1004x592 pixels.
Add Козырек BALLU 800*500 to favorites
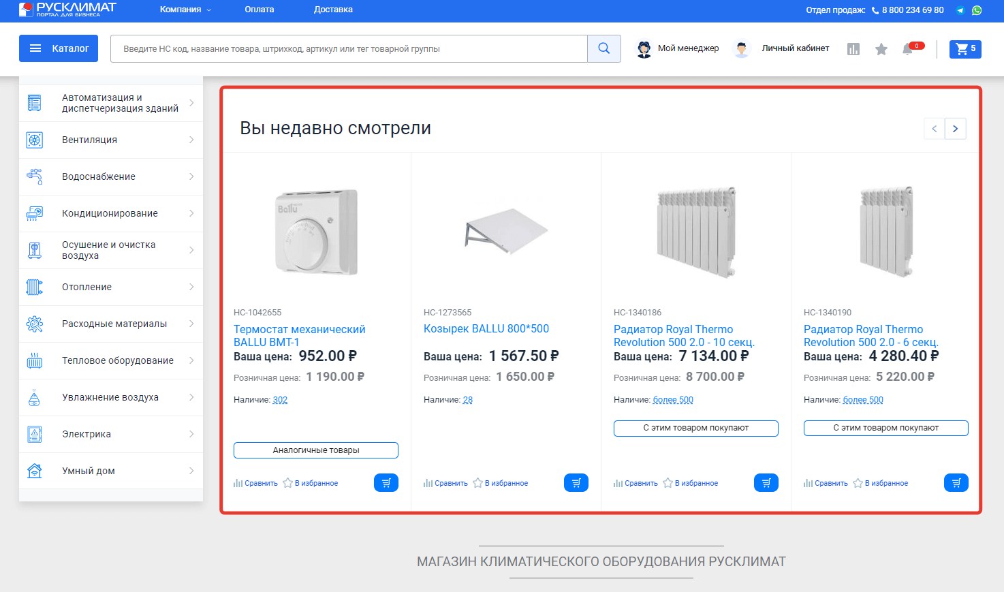click(x=501, y=483)
